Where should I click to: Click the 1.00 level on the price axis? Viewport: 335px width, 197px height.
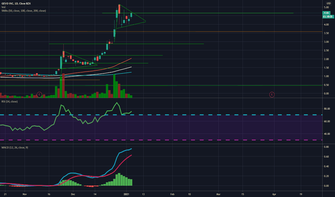326,76
